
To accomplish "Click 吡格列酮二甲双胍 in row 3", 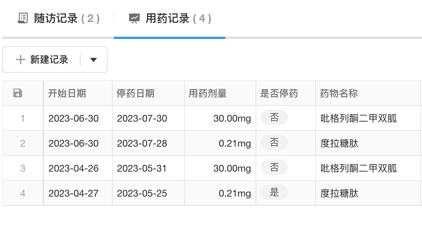I will 359,168.
